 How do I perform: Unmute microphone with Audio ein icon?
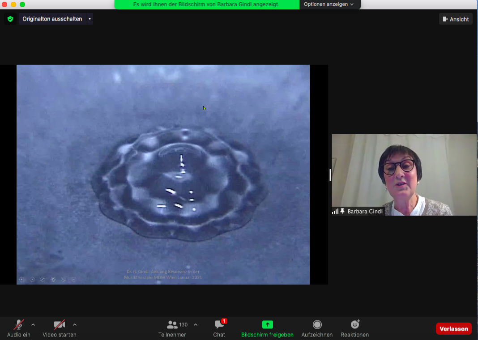pyautogui.click(x=19, y=325)
